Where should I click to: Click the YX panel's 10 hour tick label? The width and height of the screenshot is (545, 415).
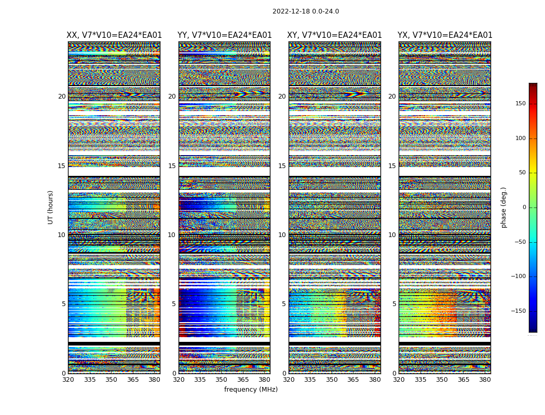coord(392,235)
